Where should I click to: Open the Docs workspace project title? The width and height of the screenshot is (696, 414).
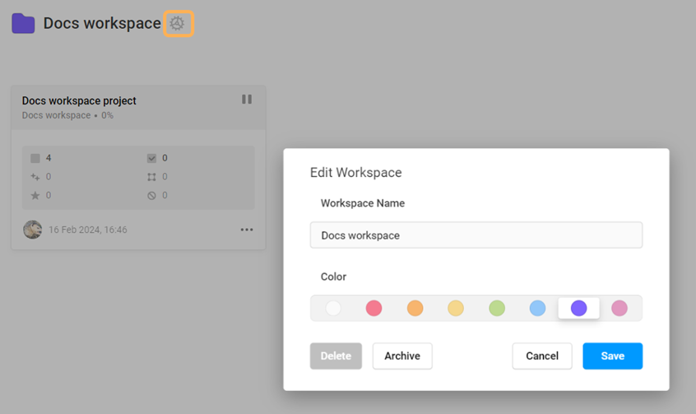[79, 100]
